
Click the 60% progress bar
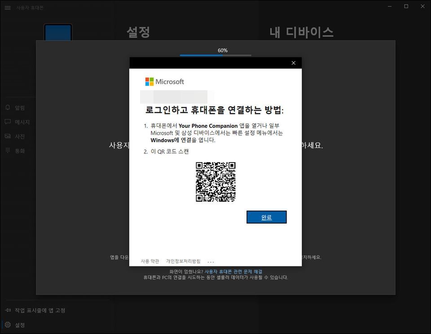coord(215,55)
